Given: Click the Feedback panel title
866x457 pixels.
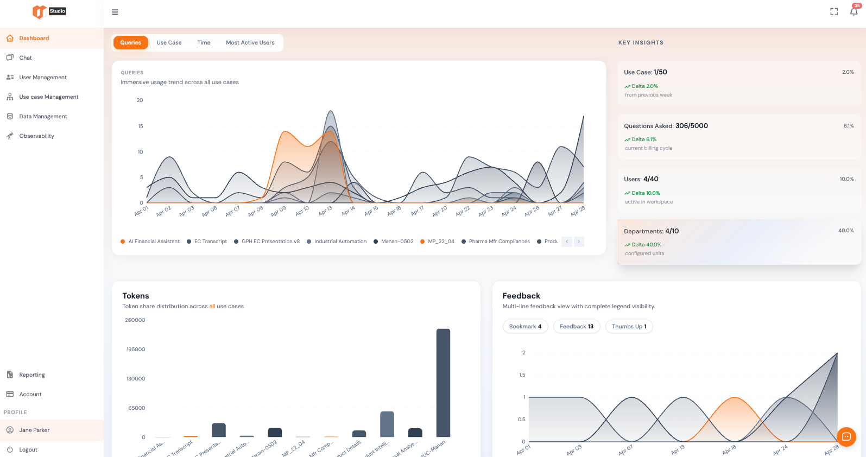Looking at the screenshot, I should coord(521,296).
